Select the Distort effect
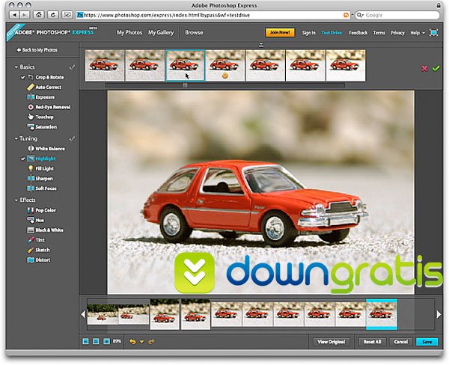The height and width of the screenshot is (365, 449). 42,260
